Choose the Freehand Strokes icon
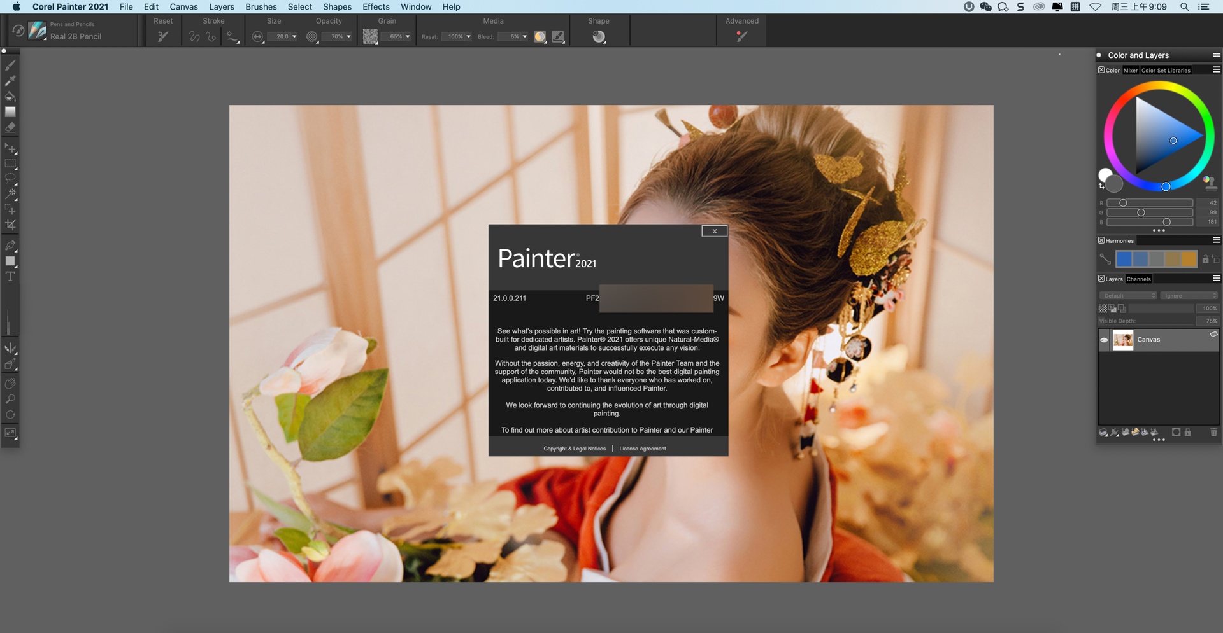 click(x=194, y=37)
